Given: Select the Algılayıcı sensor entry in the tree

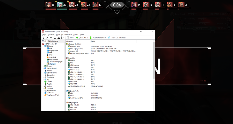Looking at the screenshot, I should 51,64.
